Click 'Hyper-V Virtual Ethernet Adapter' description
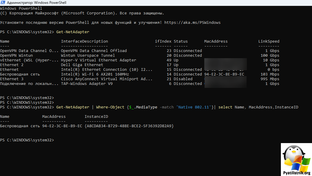 [x=99, y=60]
